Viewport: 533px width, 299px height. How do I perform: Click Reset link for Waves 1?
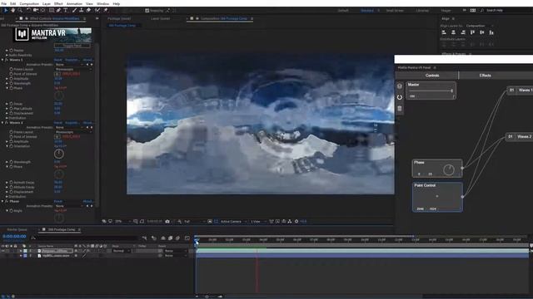point(58,60)
